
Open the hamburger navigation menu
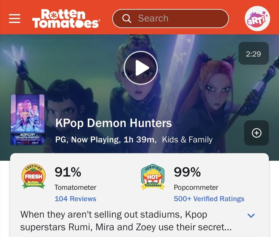click(14, 18)
